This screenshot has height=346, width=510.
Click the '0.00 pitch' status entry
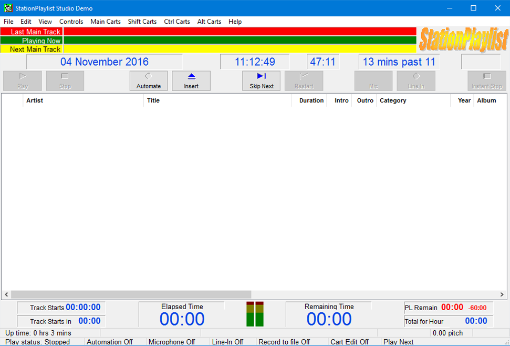[447, 333]
